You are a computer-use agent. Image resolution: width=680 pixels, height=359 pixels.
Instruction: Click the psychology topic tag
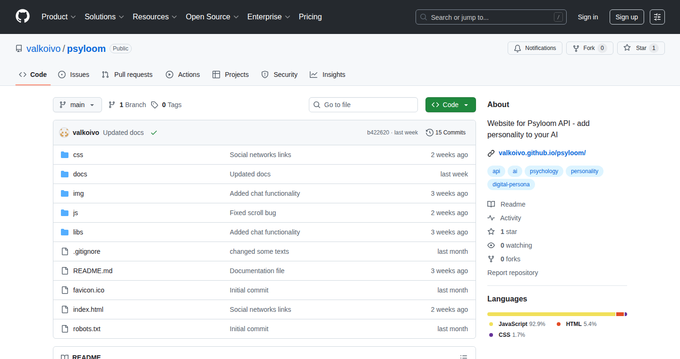[x=544, y=171]
